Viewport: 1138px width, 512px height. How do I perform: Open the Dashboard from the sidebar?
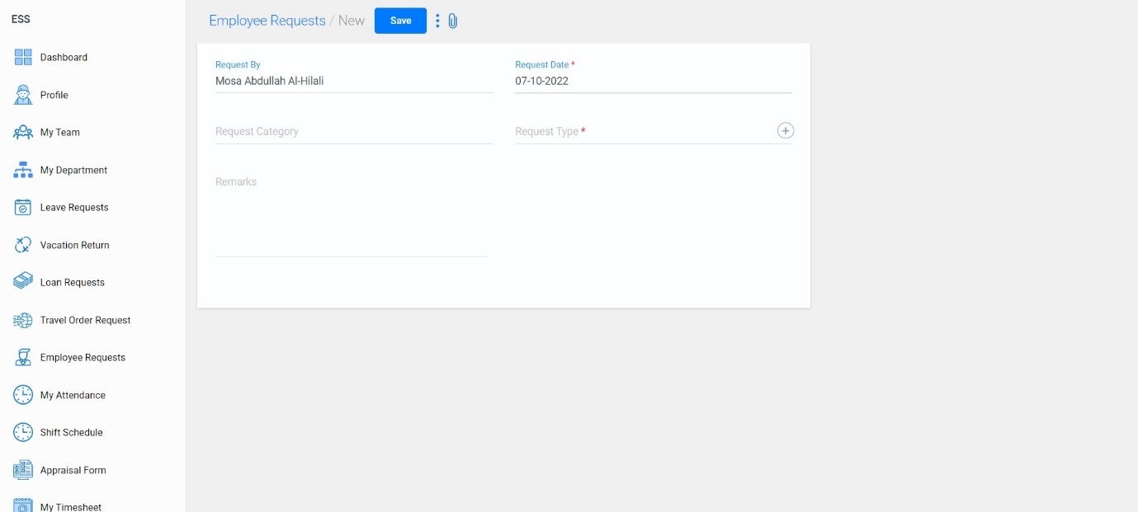(64, 57)
